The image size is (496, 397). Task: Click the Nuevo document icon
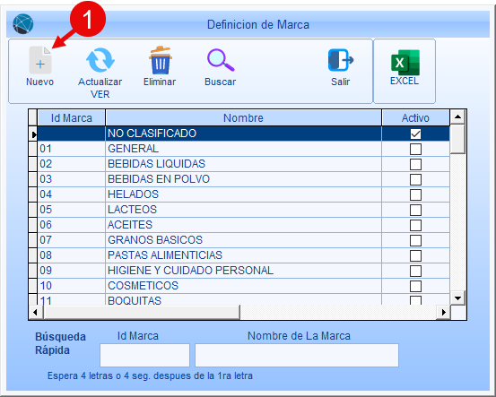click(x=40, y=60)
